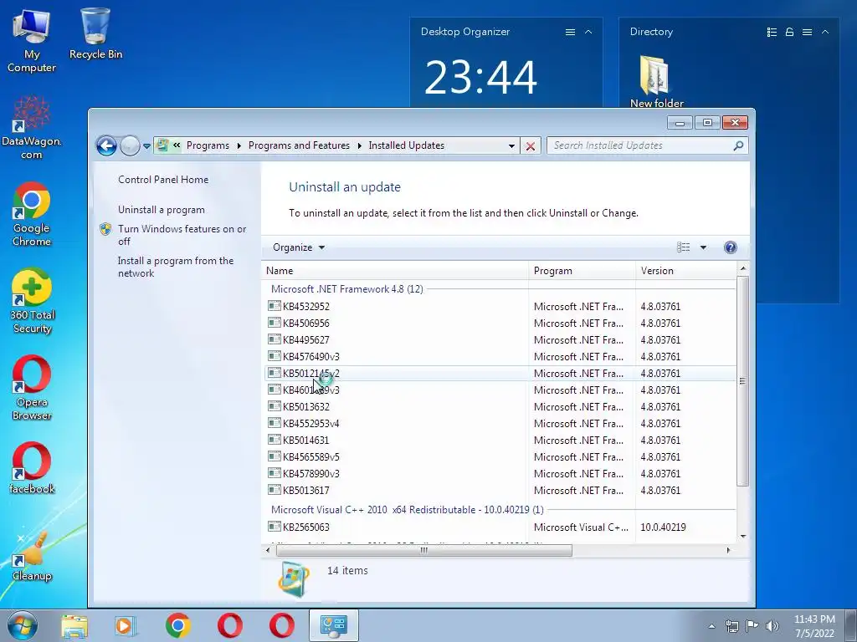Toggle the Directory widget lock icon
This screenshot has height=642, width=857.
[x=789, y=33]
